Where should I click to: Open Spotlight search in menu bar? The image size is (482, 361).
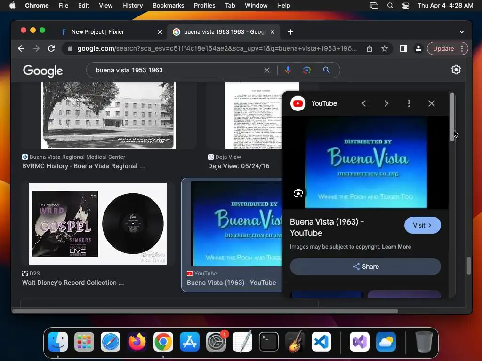[390, 6]
